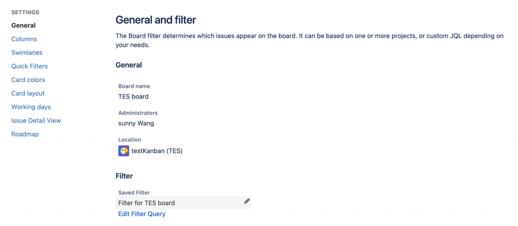Click the testKanban project avatar icon
518x226 pixels.
[x=123, y=151]
